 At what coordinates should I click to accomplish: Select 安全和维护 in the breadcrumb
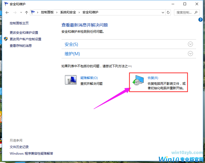(90, 12)
